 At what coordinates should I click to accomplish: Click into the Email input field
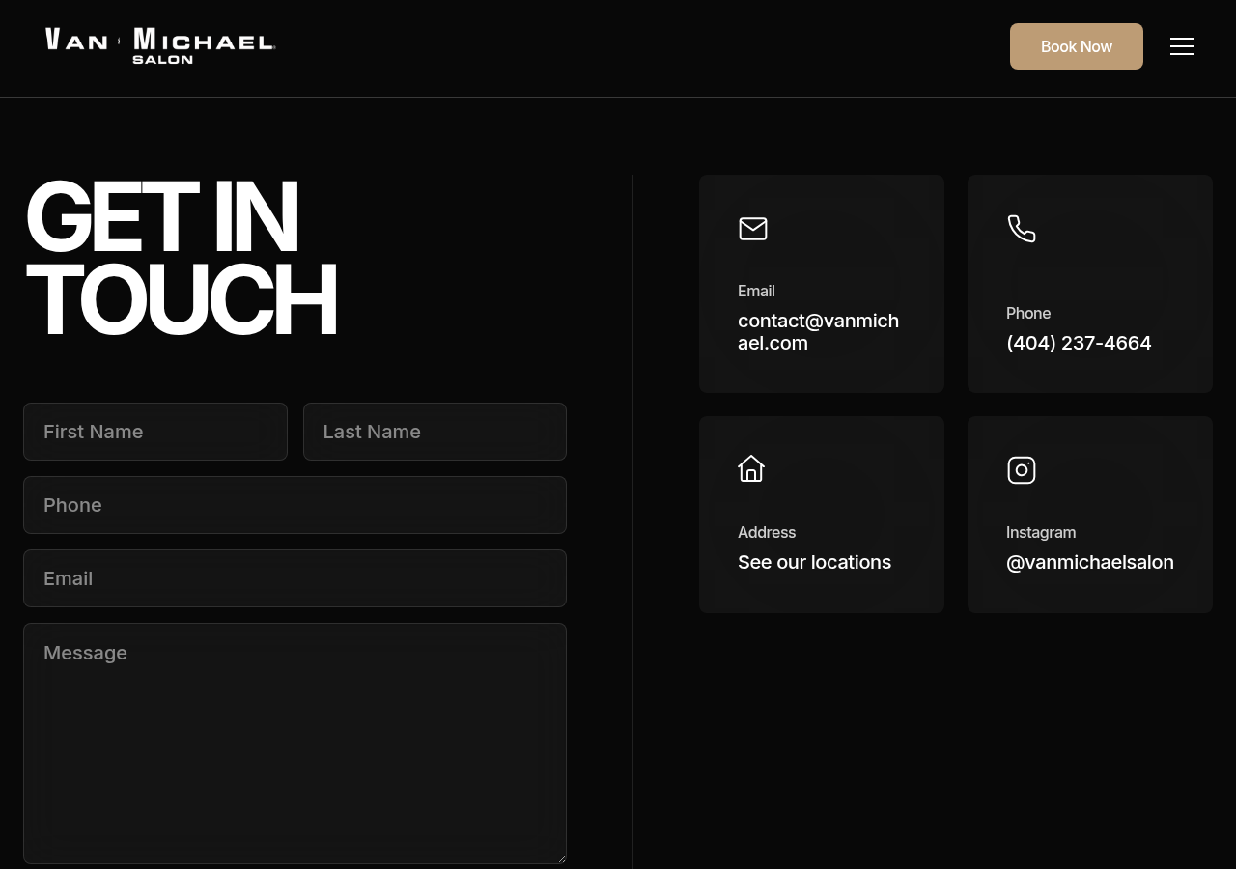pyautogui.click(x=295, y=578)
